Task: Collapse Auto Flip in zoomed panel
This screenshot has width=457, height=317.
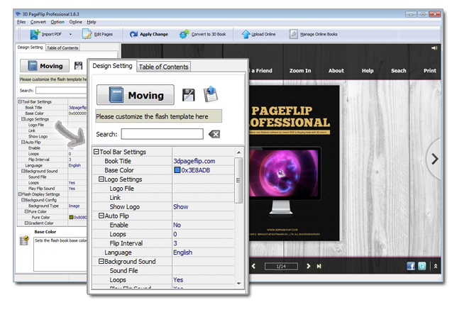Action: pos(101,216)
